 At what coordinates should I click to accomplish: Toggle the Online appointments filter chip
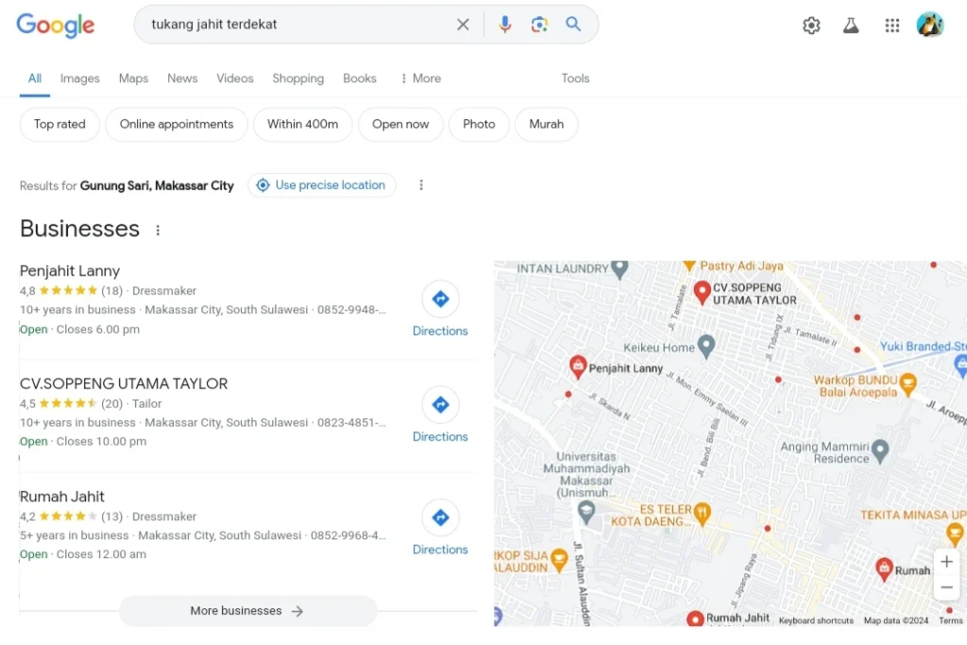(x=177, y=124)
